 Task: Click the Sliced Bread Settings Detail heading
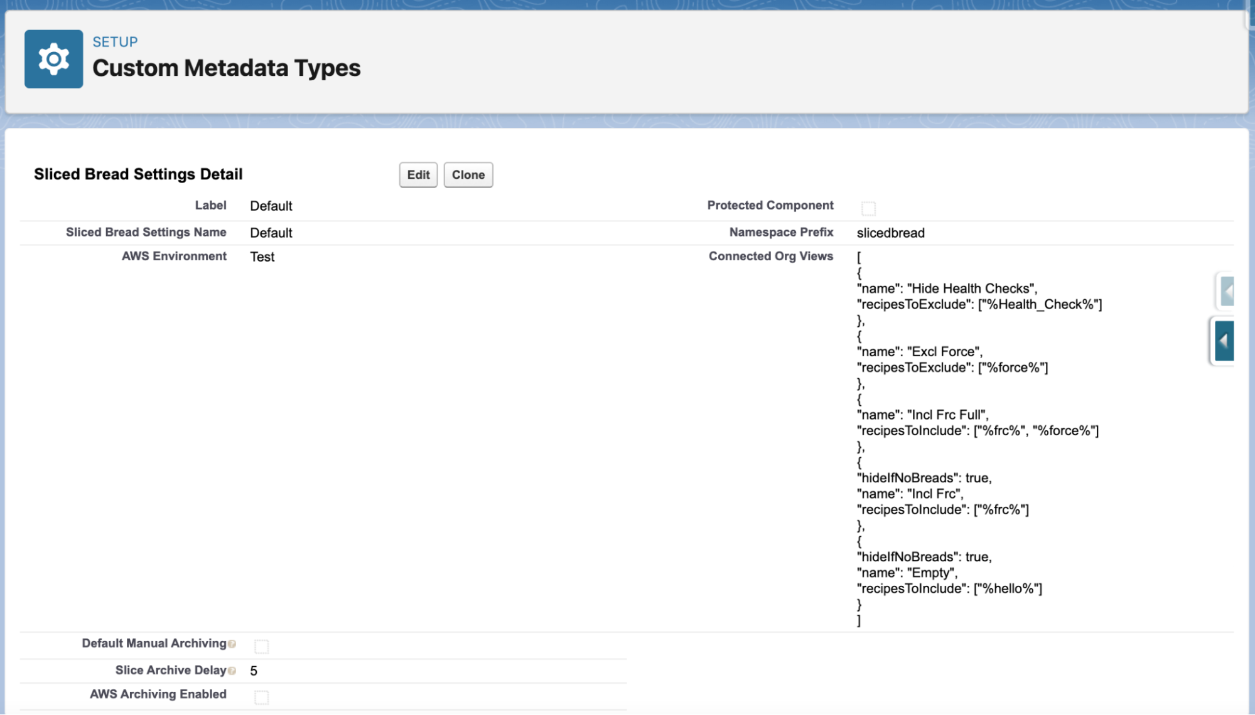click(138, 174)
